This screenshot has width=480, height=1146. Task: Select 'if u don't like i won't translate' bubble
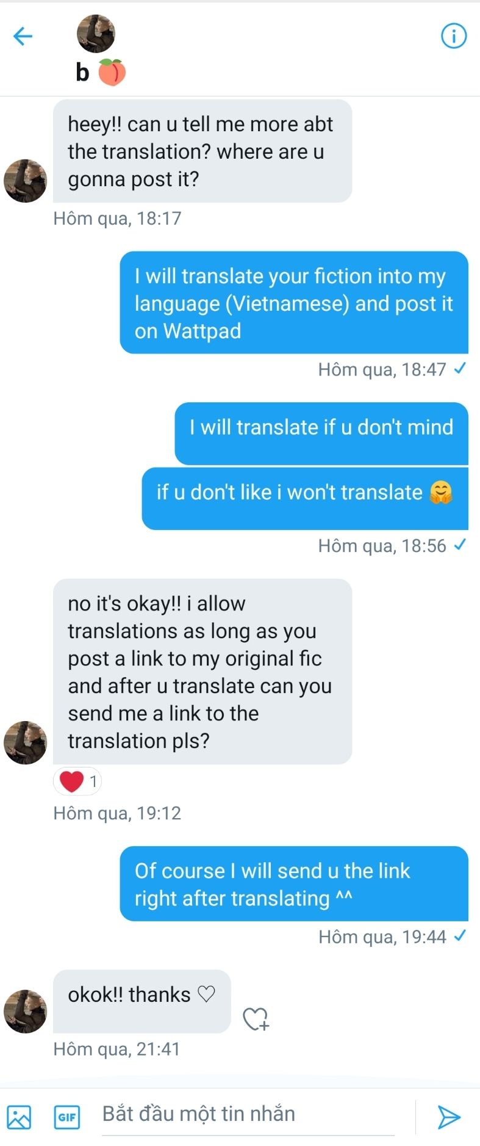[305, 498]
